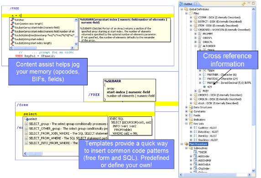Screen dimensions: 261x178
Task: Expand the ORDLIN disk file node
Action: click(x=191, y=99)
